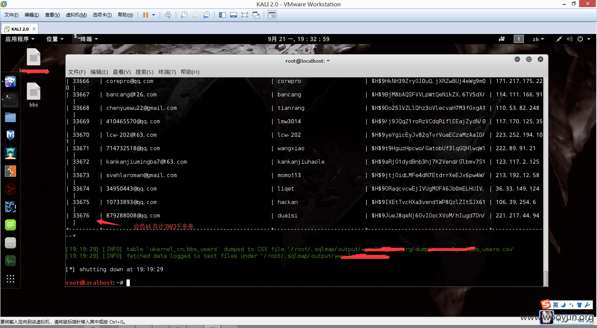Image resolution: width=597 pixels, height=328 pixels.
Task: Launch Maltego red icon in the dock
Action: pyautogui.click(x=10, y=189)
